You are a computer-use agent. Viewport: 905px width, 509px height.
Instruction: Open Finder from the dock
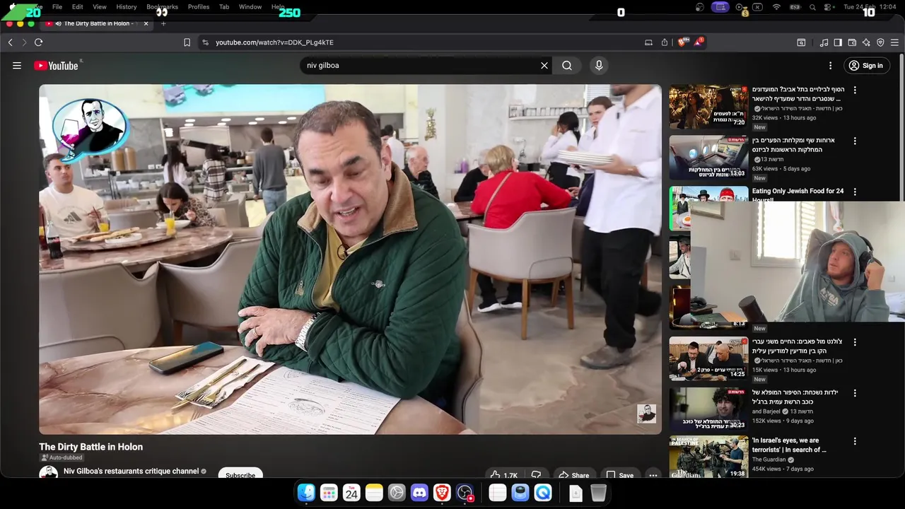(x=306, y=493)
